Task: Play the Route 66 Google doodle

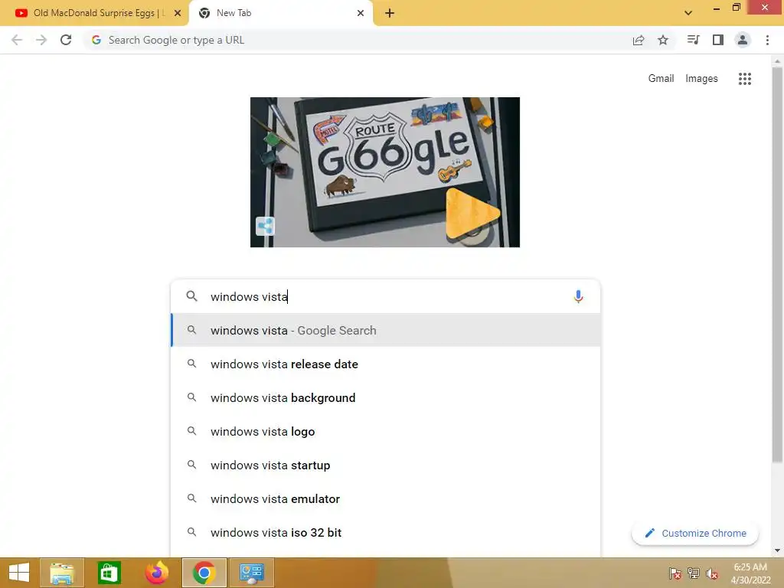Action: (x=472, y=213)
